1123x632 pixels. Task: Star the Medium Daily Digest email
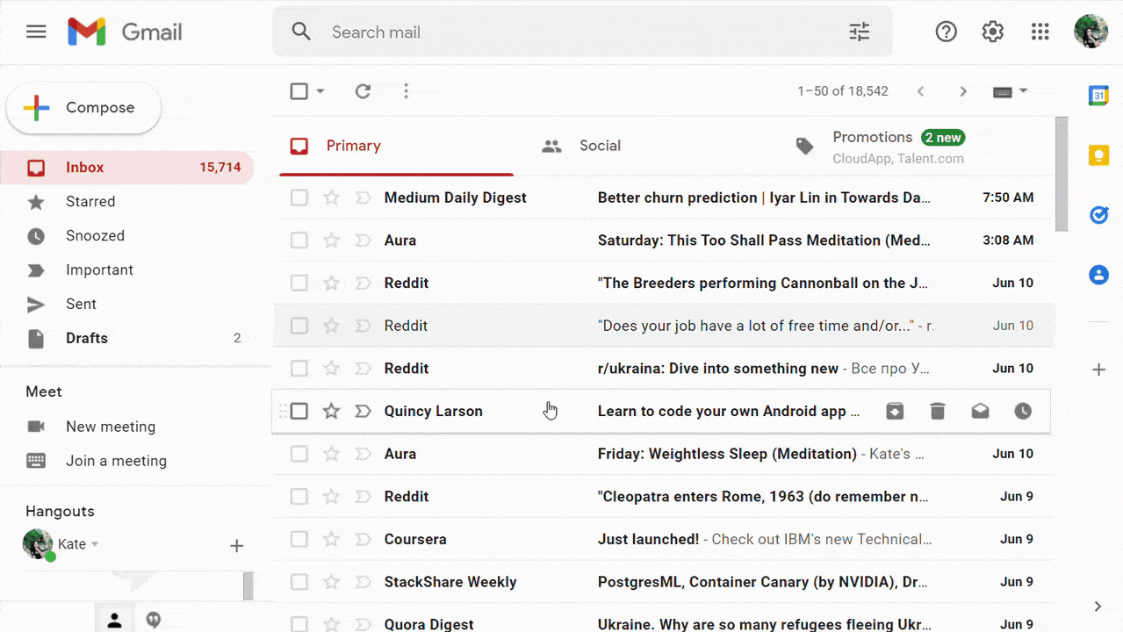pyautogui.click(x=331, y=197)
